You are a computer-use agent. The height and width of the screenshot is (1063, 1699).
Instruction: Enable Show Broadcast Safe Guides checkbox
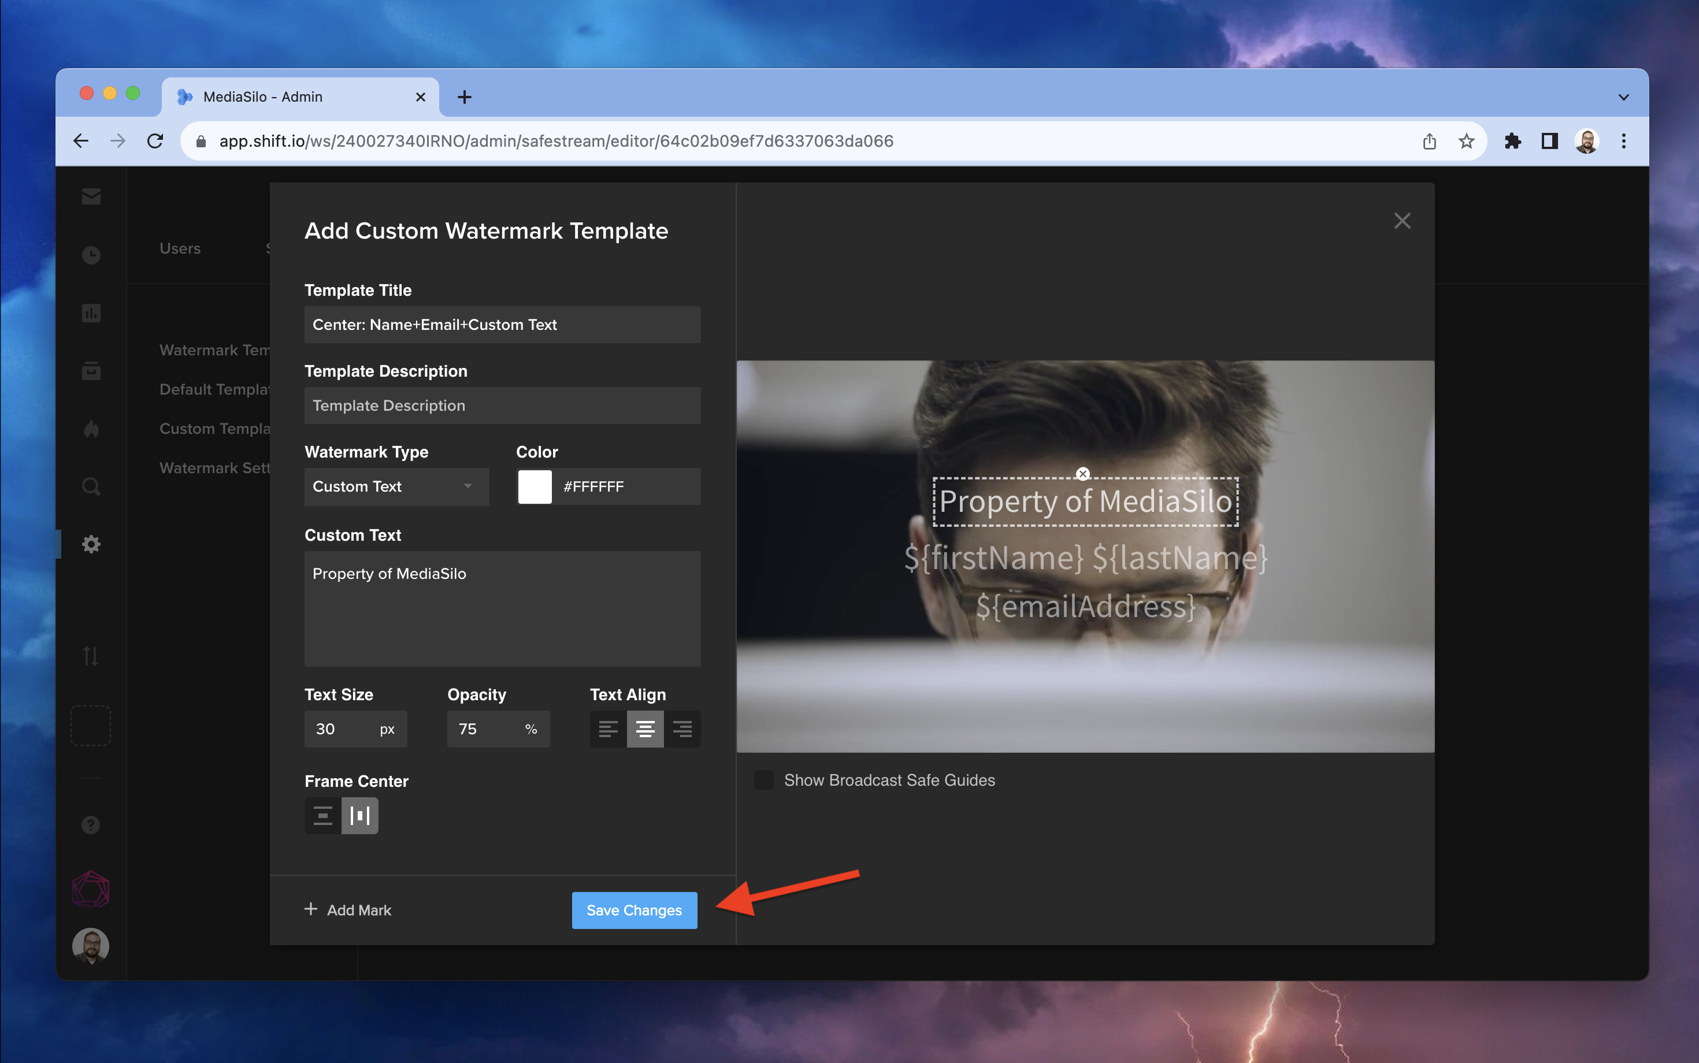click(x=764, y=780)
